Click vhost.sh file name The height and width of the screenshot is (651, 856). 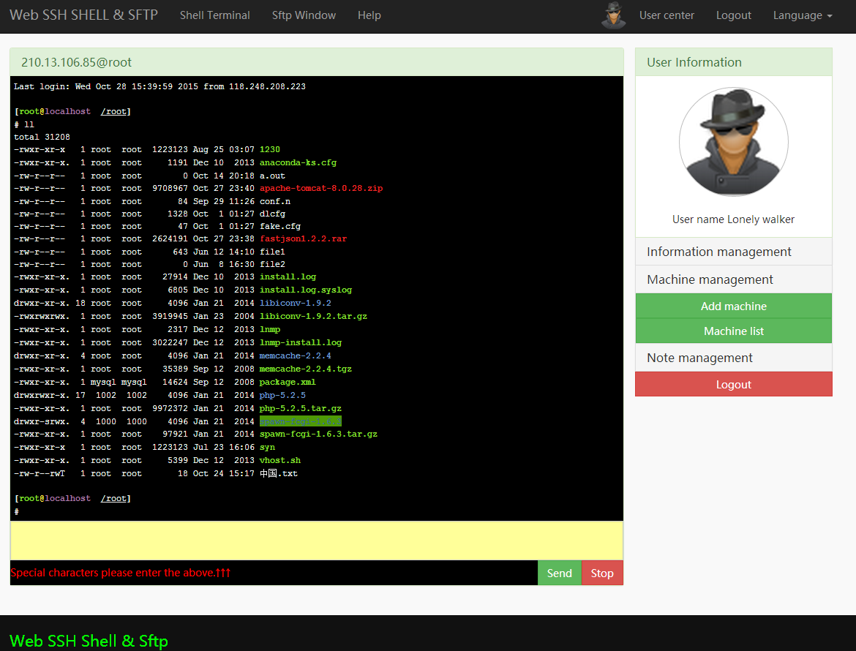pyautogui.click(x=280, y=460)
